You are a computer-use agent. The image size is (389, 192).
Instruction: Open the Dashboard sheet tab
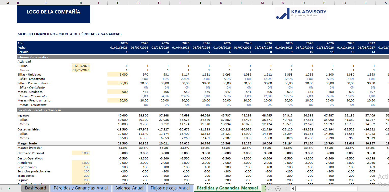36,188
